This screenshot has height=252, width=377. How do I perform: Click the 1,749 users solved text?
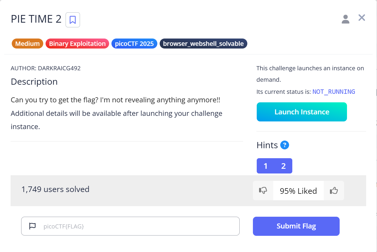(x=55, y=189)
